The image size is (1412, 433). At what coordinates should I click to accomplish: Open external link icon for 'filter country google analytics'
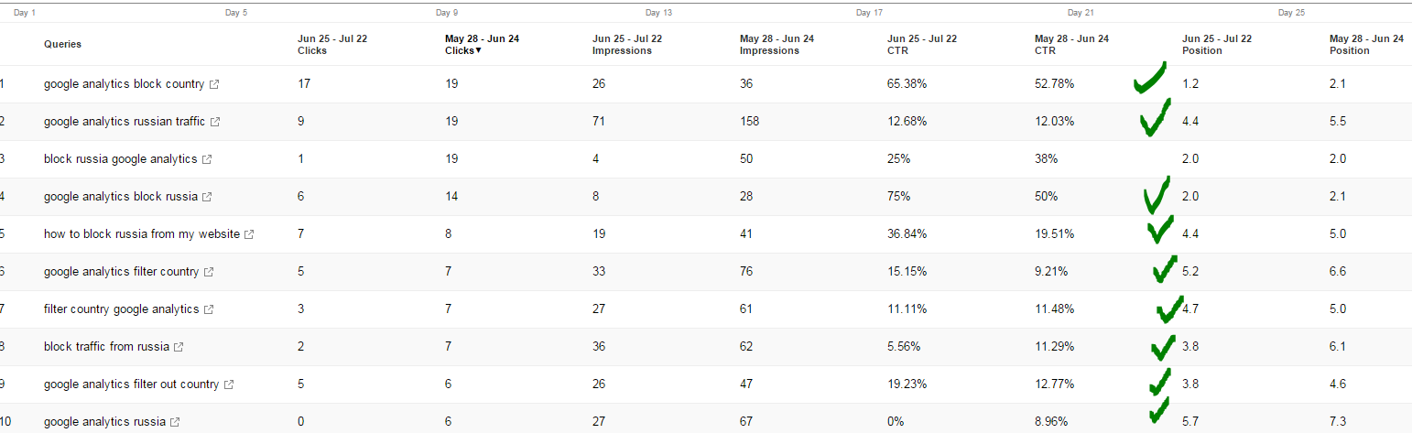coord(209,309)
